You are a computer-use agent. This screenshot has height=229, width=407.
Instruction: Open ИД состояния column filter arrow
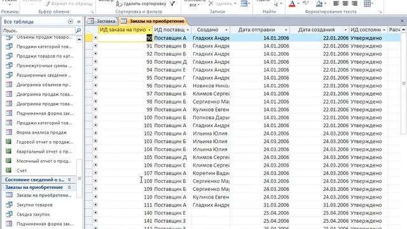(384, 30)
